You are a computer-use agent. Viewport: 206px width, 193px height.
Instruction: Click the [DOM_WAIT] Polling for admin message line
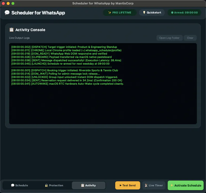point(56,74)
